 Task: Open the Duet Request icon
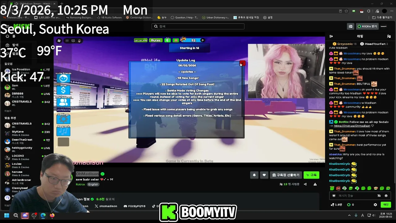click(x=63, y=102)
